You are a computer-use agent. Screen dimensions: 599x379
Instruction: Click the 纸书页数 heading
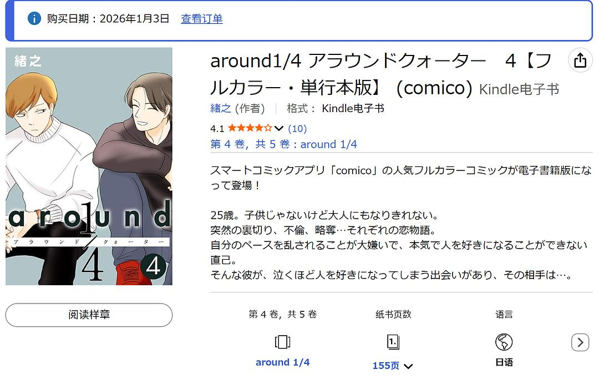pos(393,314)
